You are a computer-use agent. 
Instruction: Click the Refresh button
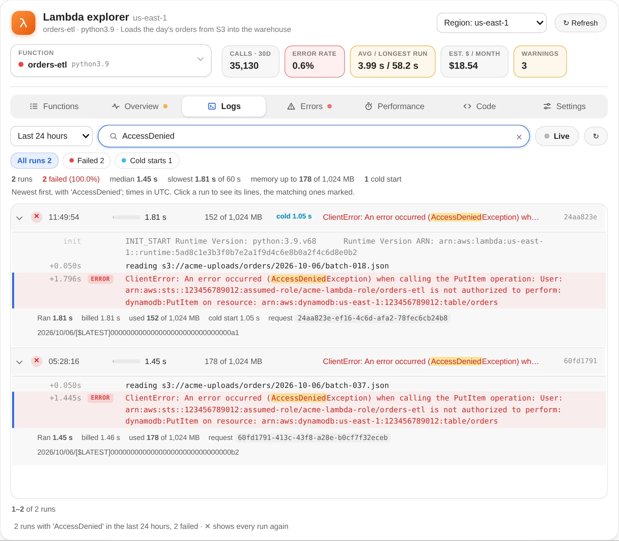[580, 23]
